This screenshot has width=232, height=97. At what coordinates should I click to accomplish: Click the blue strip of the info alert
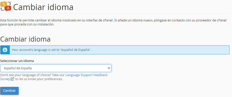click(5, 50)
